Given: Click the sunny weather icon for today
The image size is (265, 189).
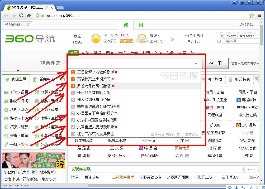Looking at the screenshot, I should pyautogui.click(x=96, y=38).
